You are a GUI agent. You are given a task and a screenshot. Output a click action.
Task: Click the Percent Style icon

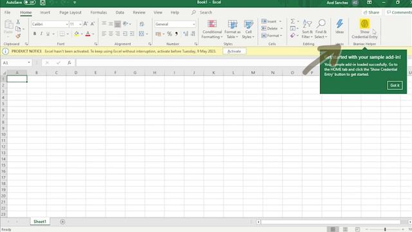point(169,34)
